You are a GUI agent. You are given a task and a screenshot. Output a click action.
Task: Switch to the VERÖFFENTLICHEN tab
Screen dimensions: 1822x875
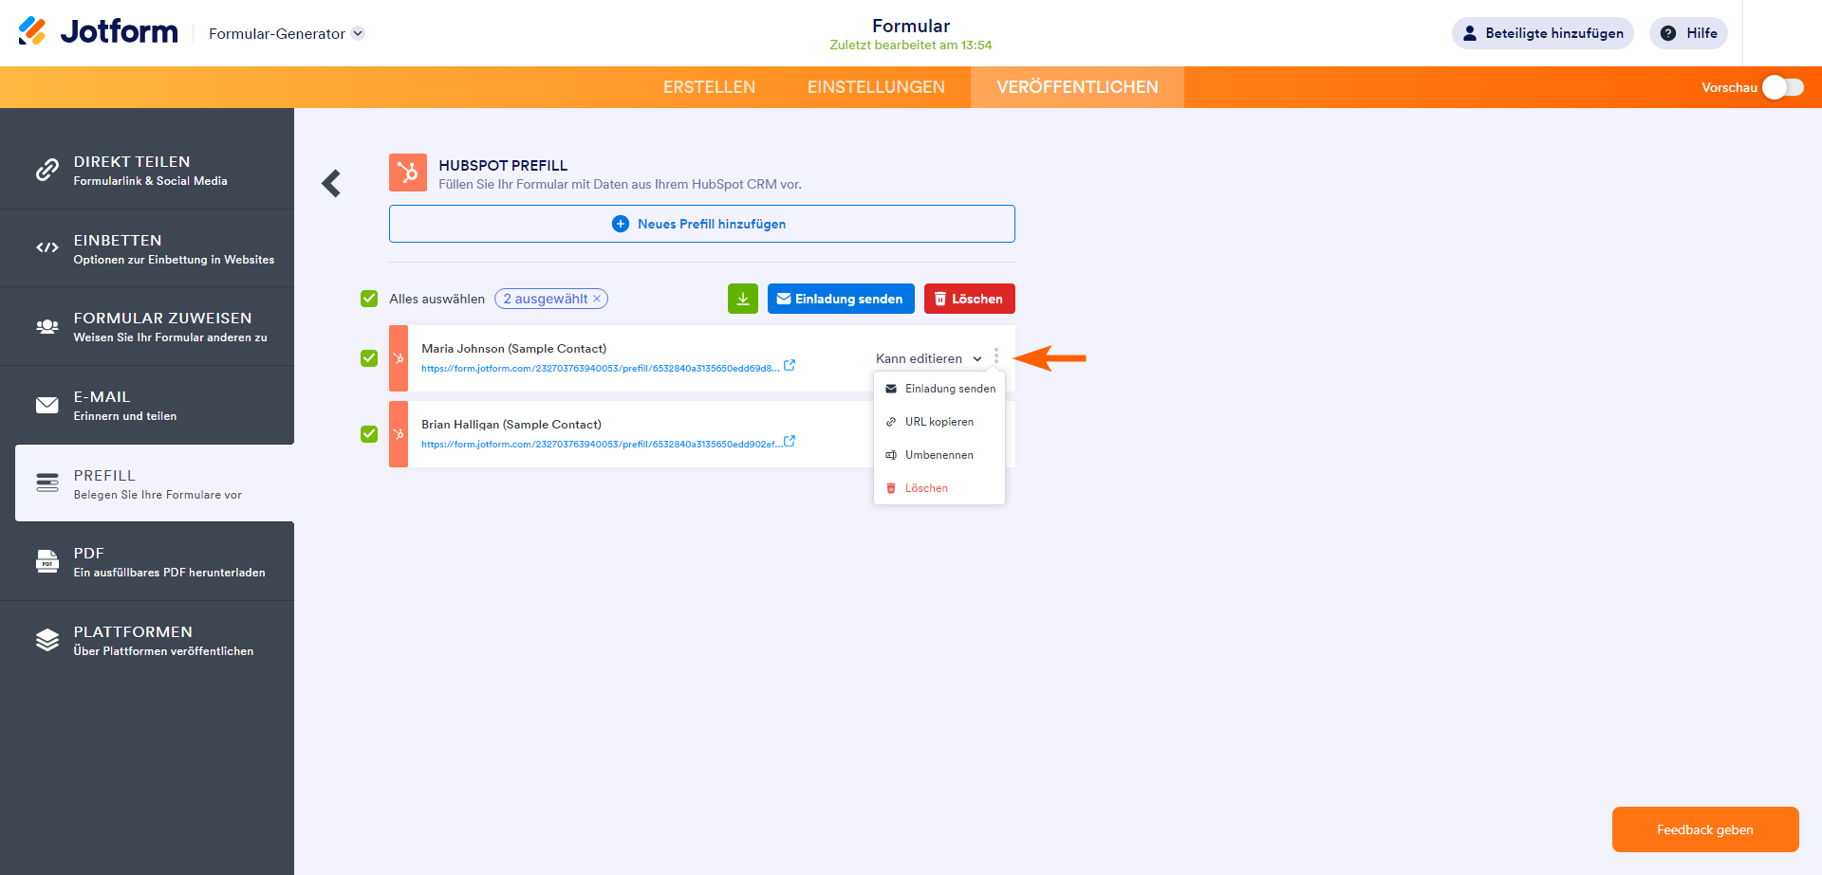(x=1077, y=87)
